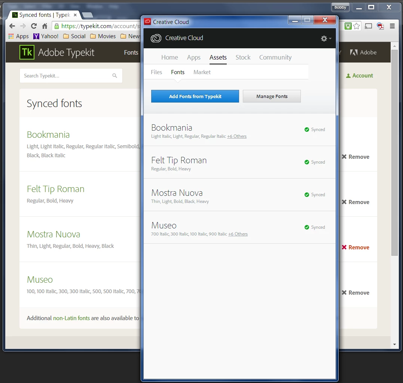403x383 pixels.
Task: Click the browser back arrow
Action: 12,26
